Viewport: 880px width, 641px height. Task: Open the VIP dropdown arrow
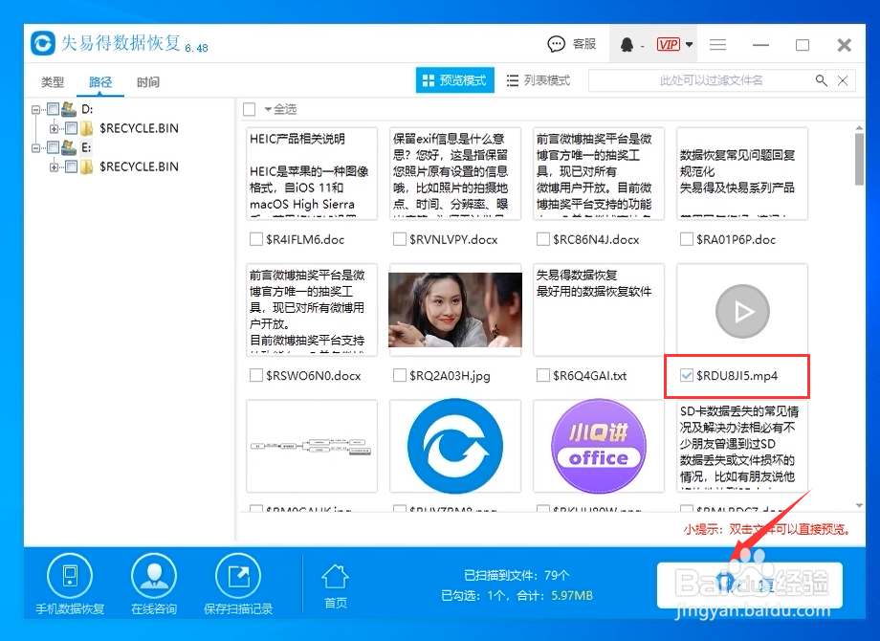click(x=690, y=43)
